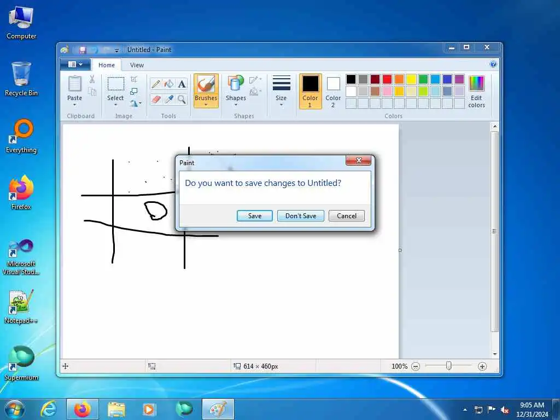
Task: Open the shape Outline dropdown
Action: 255,79
